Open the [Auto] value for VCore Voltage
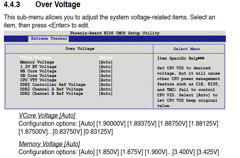Viewport: 240px width, 158px height. pos(106,58)
